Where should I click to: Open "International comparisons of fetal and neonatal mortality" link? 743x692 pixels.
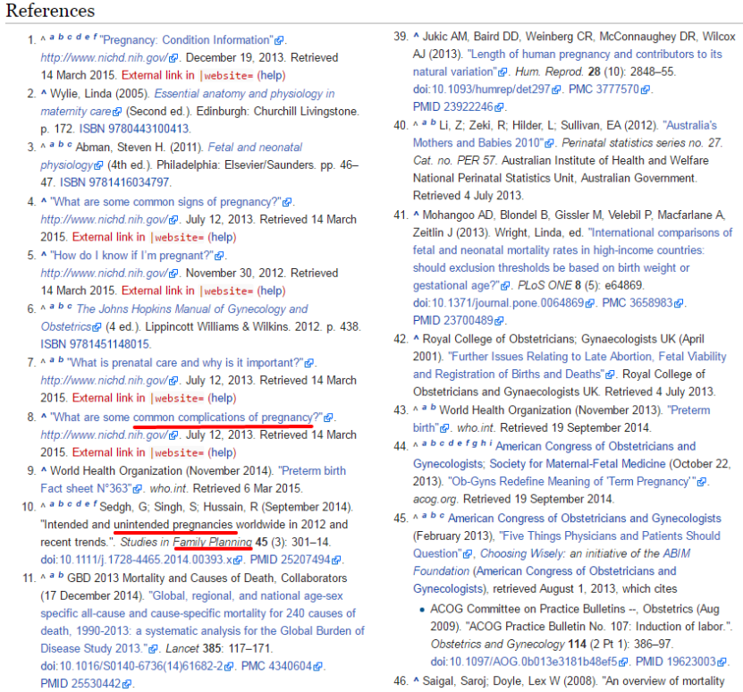[572, 259]
